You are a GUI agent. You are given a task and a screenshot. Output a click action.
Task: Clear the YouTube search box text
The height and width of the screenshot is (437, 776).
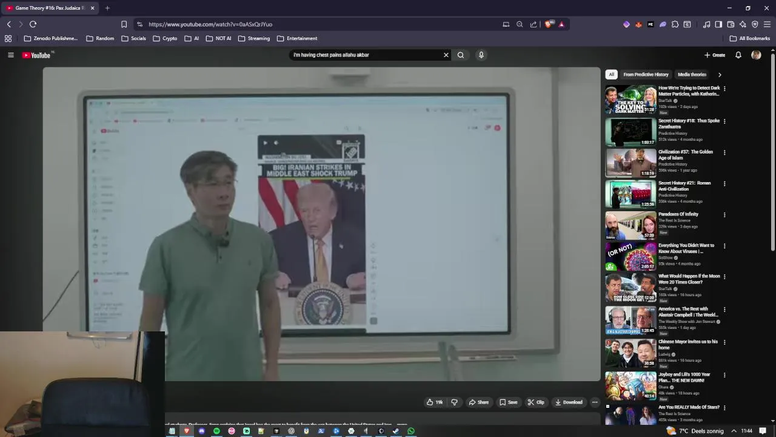tap(446, 55)
